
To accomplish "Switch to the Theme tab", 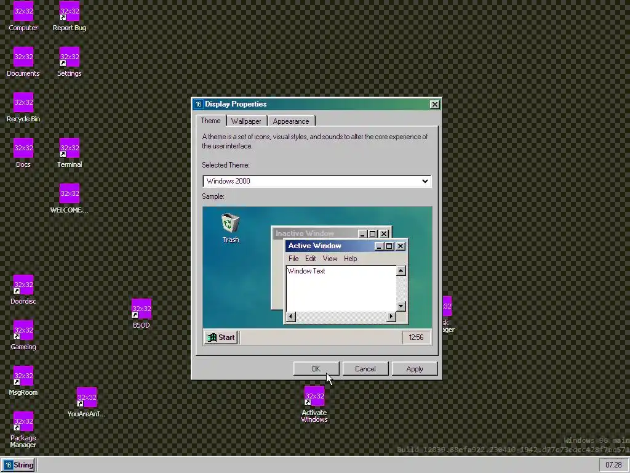I will [210, 121].
